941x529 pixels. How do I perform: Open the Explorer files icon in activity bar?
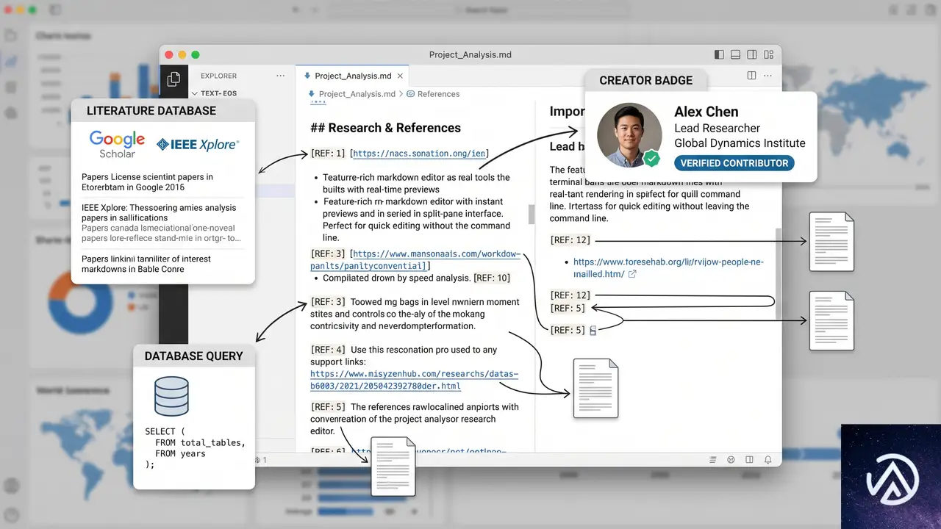coord(173,79)
